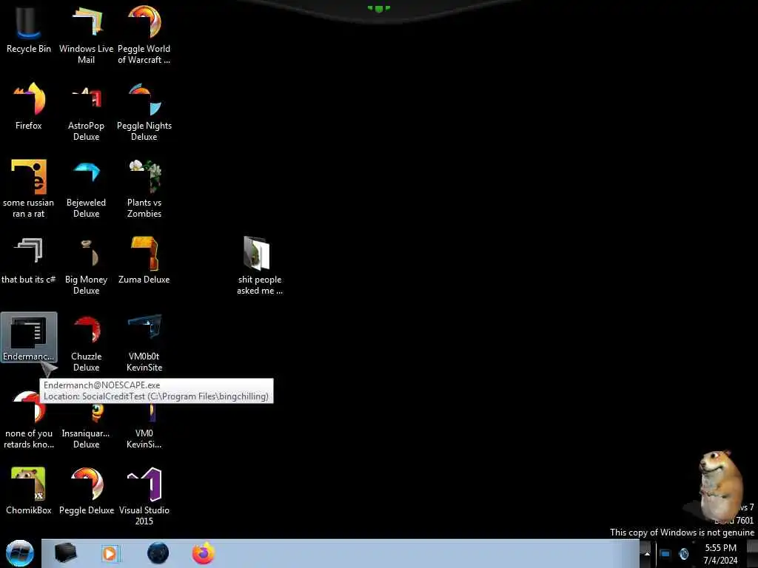Screen dimensions: 758x568
Task: Select the 'some russian ran a rat' icon
Action: coord(29,189)
